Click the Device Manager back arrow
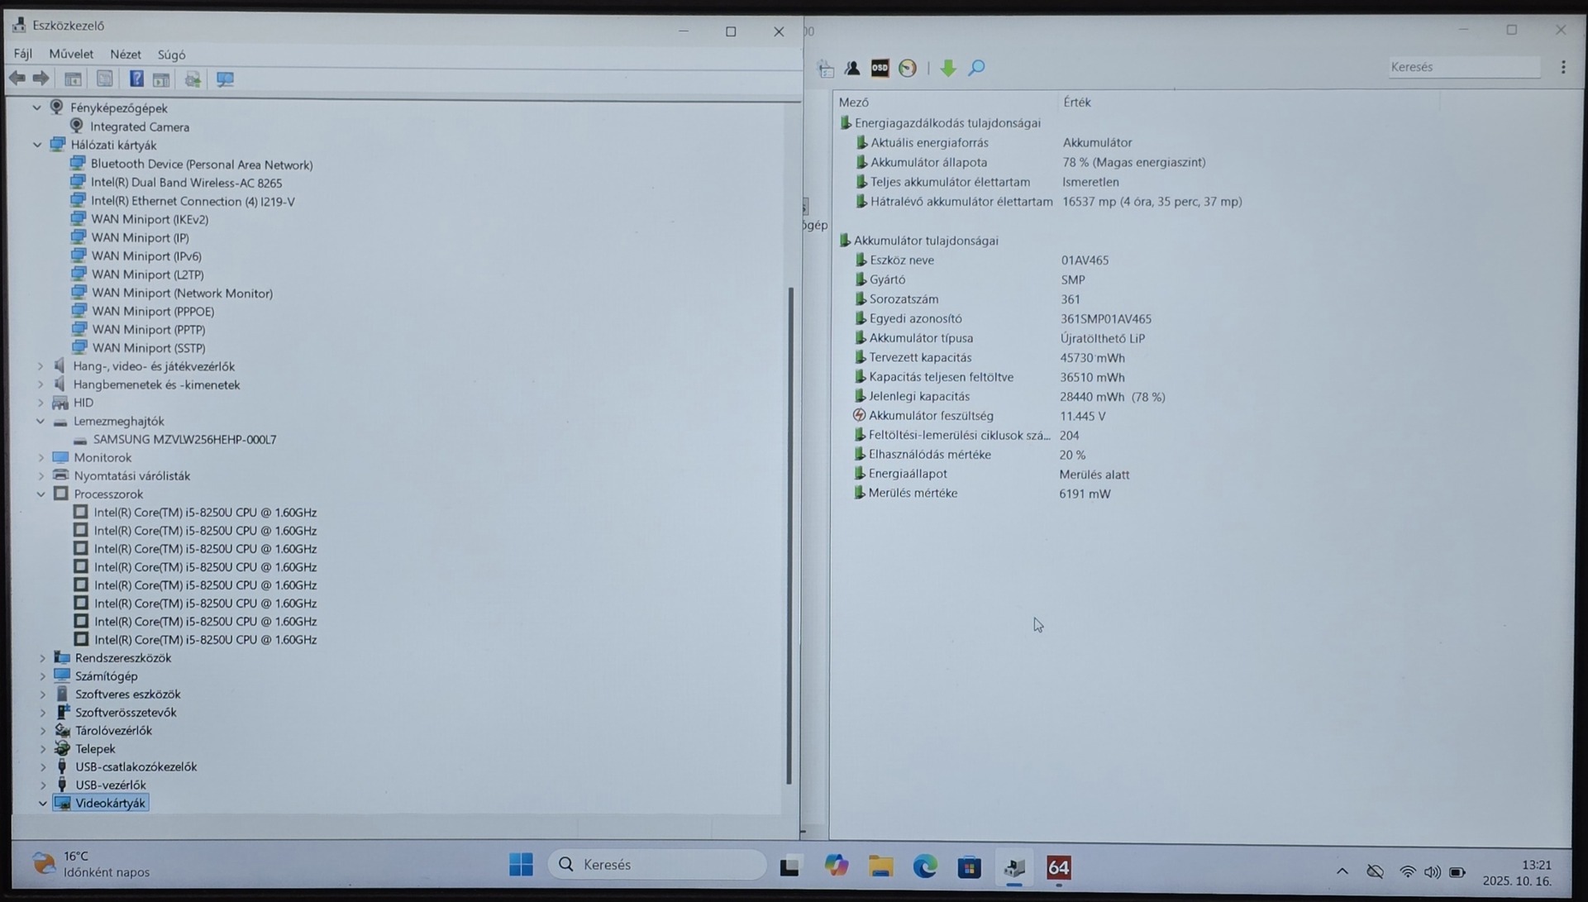The width and height of the screenshot is (1588, 902). (17, 79)
